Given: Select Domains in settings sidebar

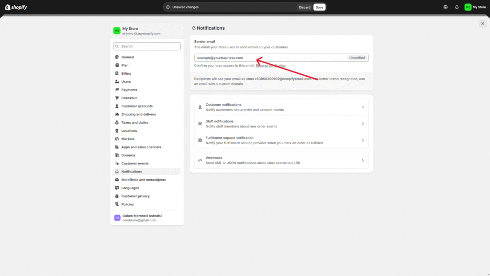Looking at the screenshot, I should [x=129, y=155].
